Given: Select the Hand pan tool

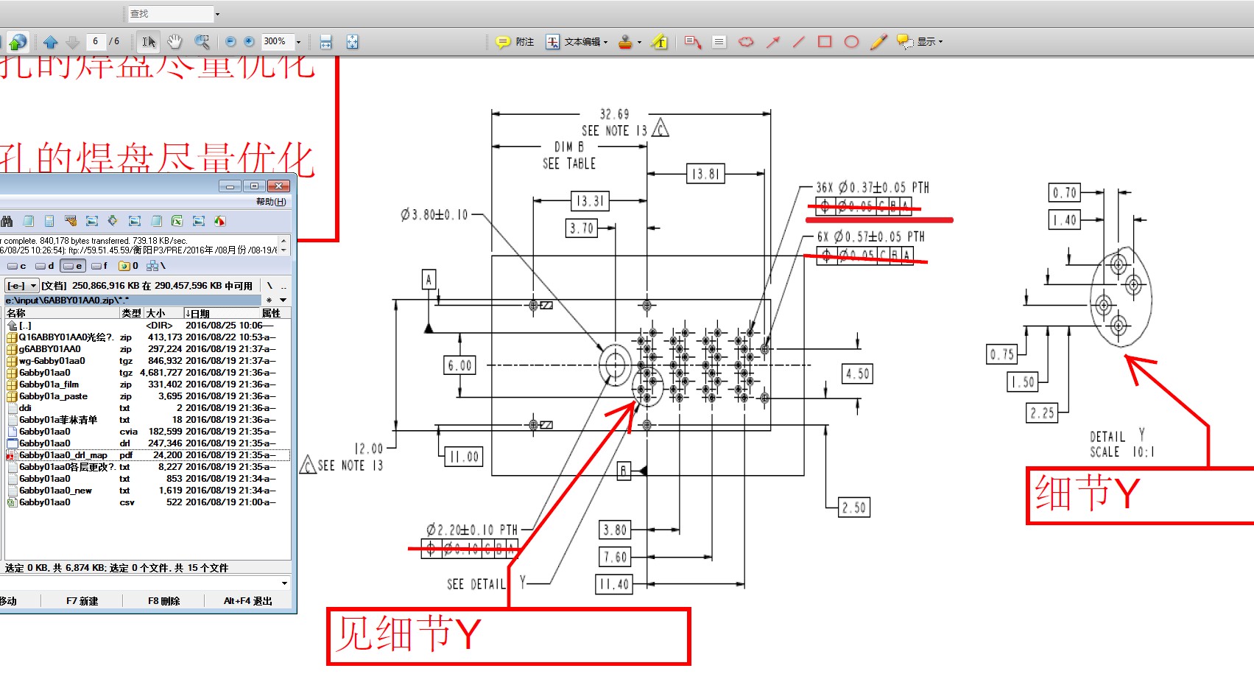Looking at the screenshot, I should 175,42.
